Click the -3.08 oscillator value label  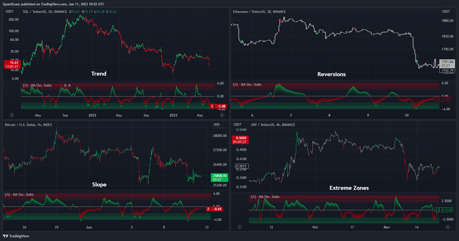click(221, 106)
